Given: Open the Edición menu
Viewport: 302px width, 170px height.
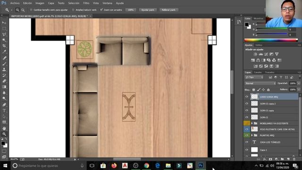Looking at the screenshot, I should coord(27,3).
